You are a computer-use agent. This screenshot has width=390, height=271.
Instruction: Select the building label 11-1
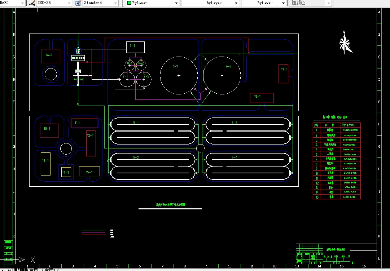click(77, 123)
